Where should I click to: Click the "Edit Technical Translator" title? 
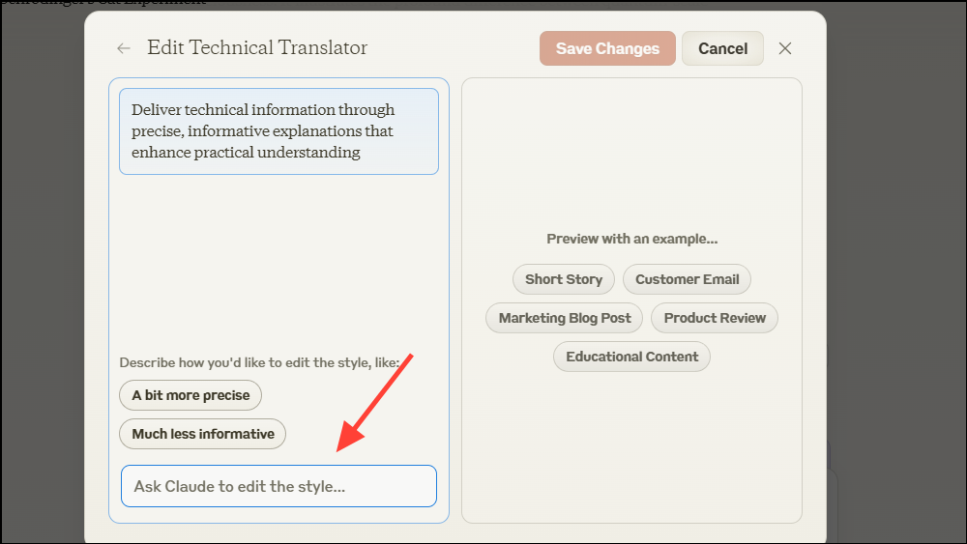click(x=257, y=48)
